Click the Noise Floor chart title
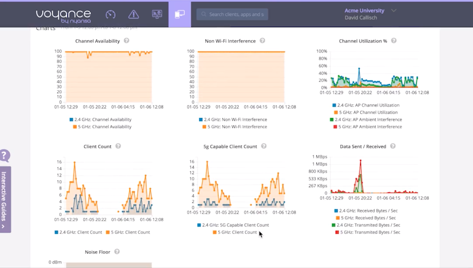 (x=97, y=252)
